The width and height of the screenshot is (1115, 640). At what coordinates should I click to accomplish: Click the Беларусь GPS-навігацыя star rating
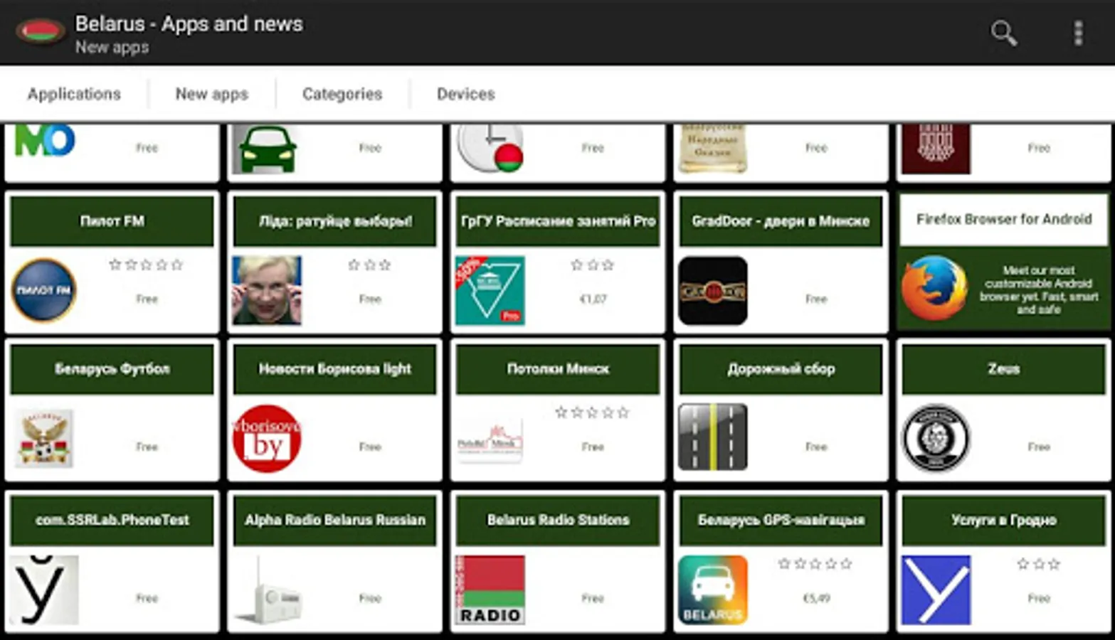pyautogui.click(x=815, y=564)
